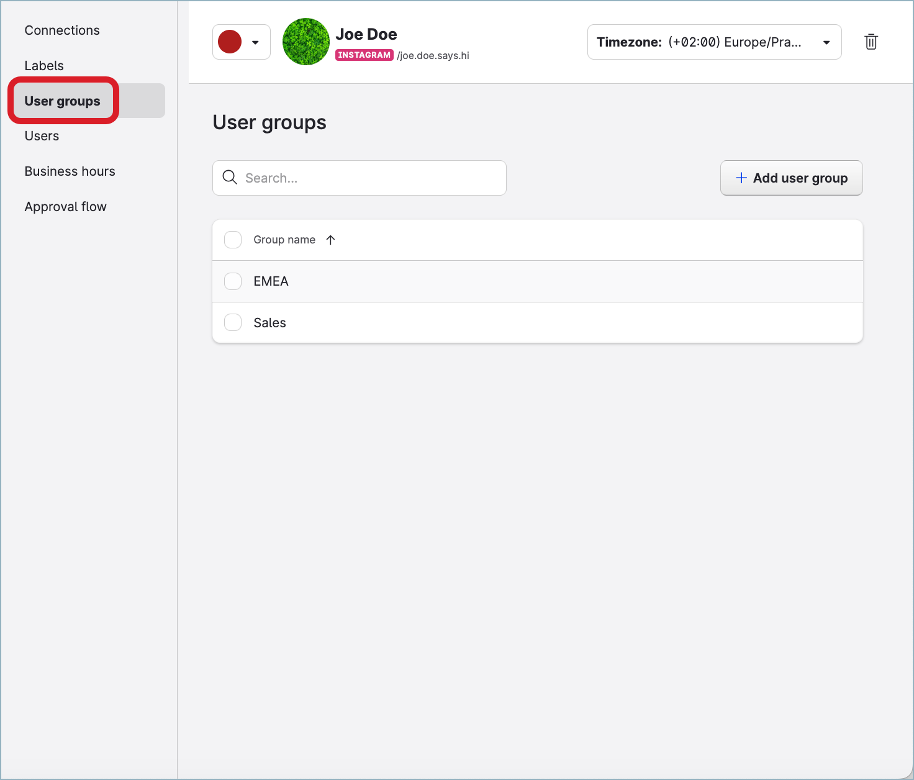Open the Business hours settings

(x=70, y=171)
